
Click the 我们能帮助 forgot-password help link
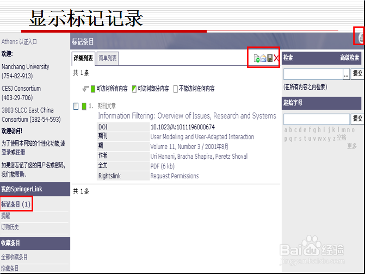(14, 174)
